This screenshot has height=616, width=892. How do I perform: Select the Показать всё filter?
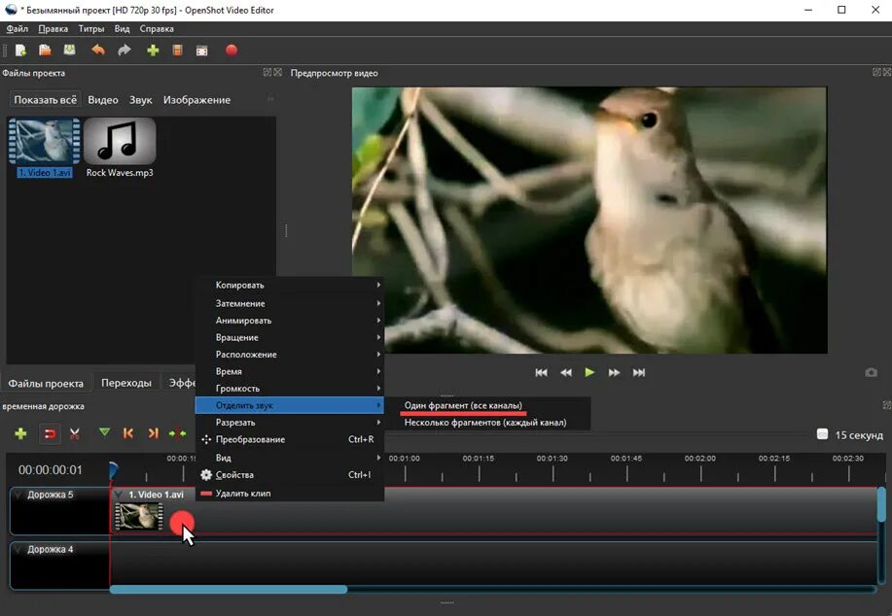coord(45,99)
